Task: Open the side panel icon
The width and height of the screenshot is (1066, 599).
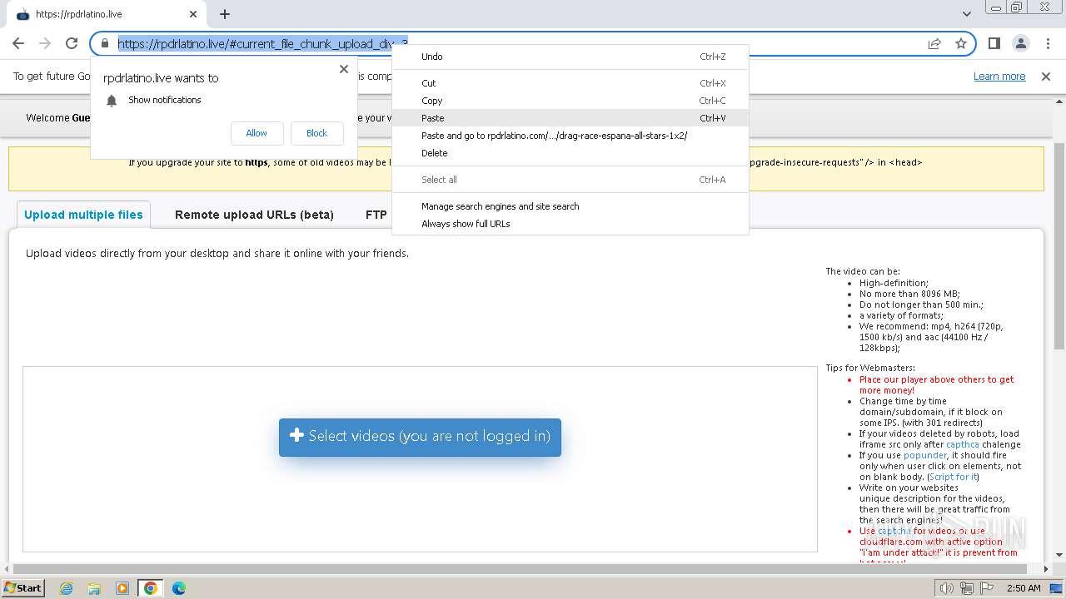Action: click(x=994, y=43)
